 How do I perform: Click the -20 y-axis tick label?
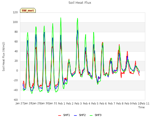pos(15,80)
